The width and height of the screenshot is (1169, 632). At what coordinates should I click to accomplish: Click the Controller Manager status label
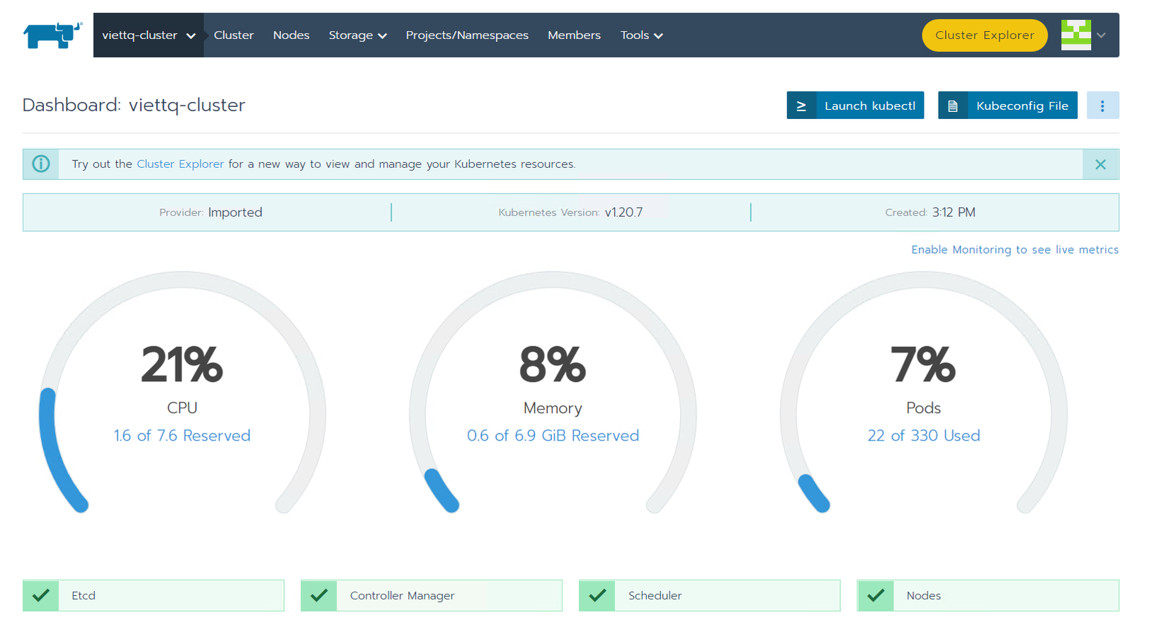[402, 596]
